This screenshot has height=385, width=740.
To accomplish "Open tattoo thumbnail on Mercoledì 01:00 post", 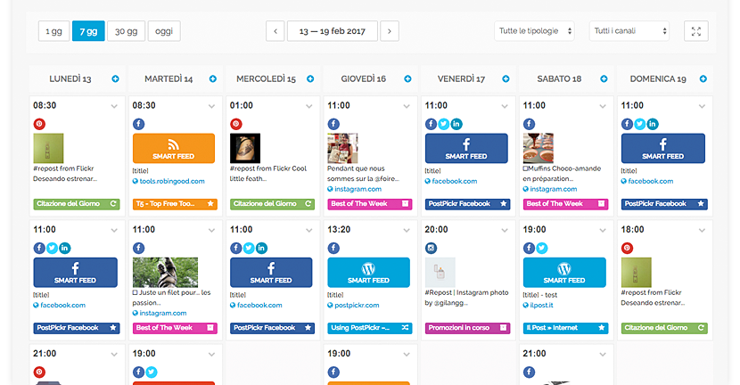I will click(x=245, y=148).
